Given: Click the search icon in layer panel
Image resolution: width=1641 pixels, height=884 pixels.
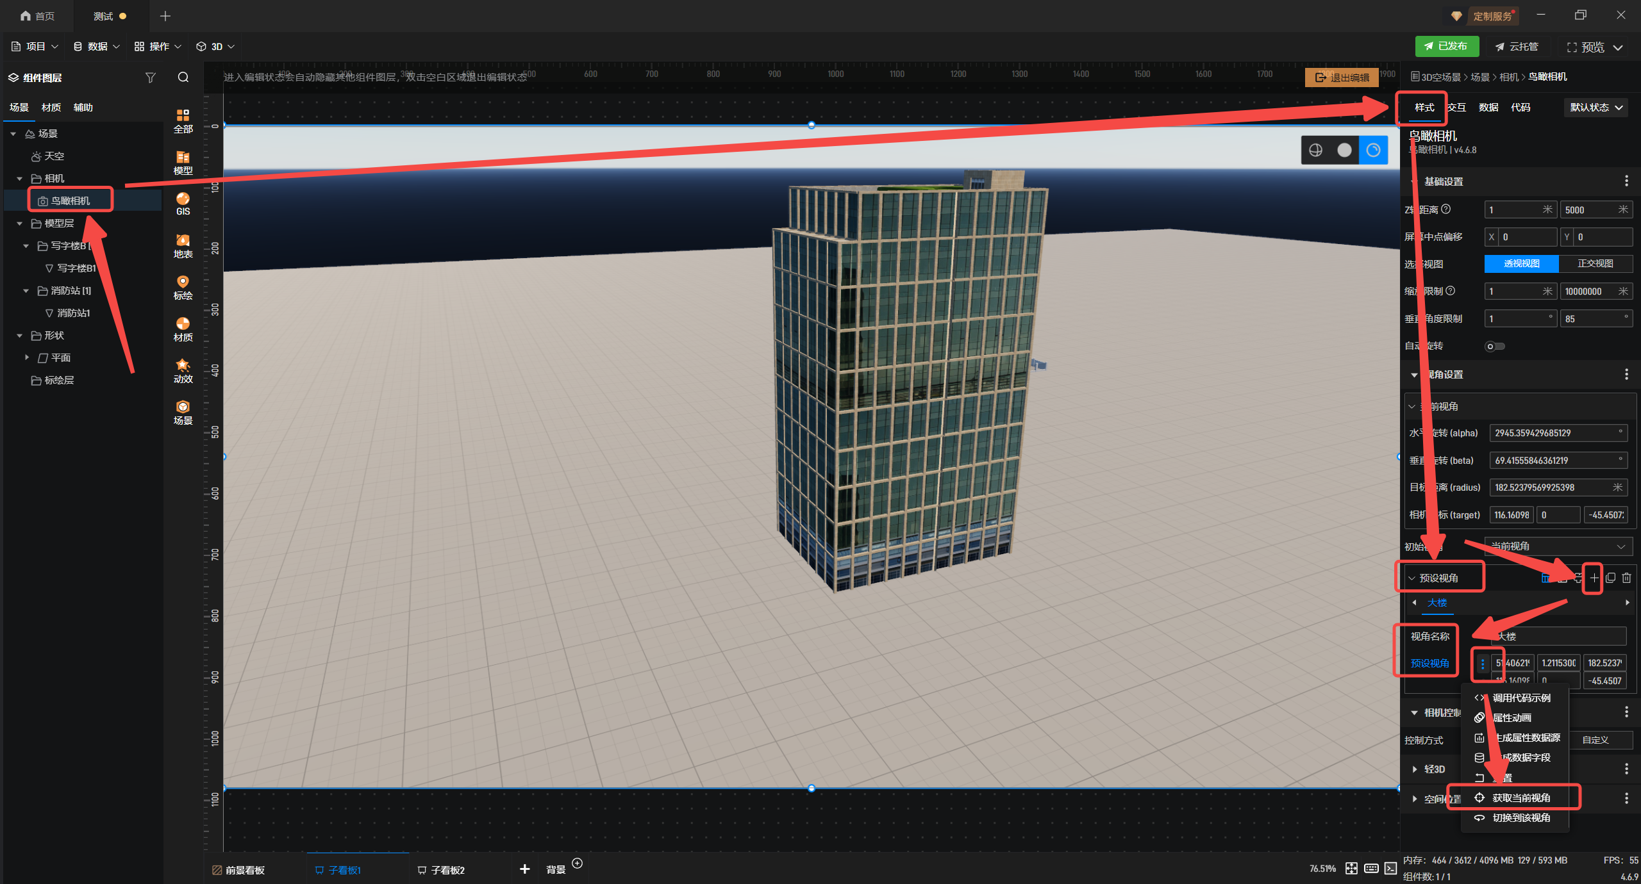Looking at the screenshot, I should 183,78.
